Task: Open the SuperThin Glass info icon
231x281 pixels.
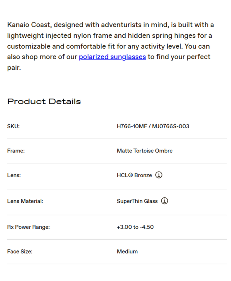Action: pos(164,201)
